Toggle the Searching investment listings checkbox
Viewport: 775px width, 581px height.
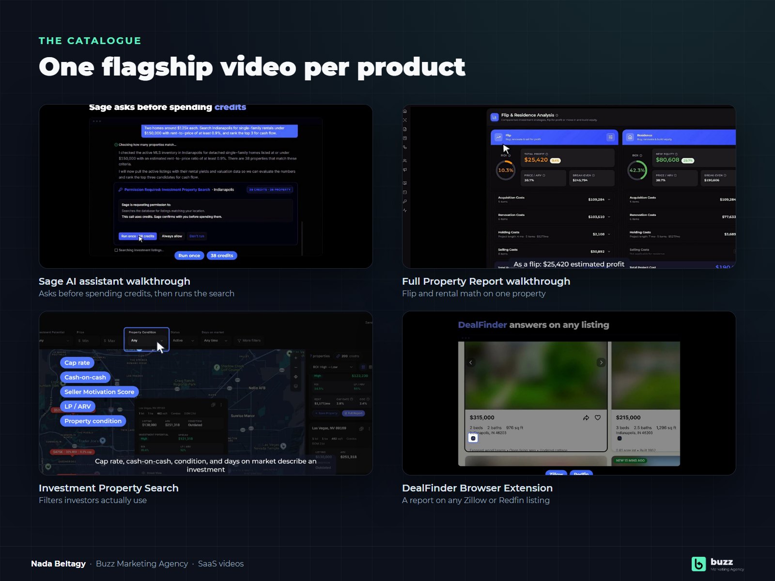(116, 250)
